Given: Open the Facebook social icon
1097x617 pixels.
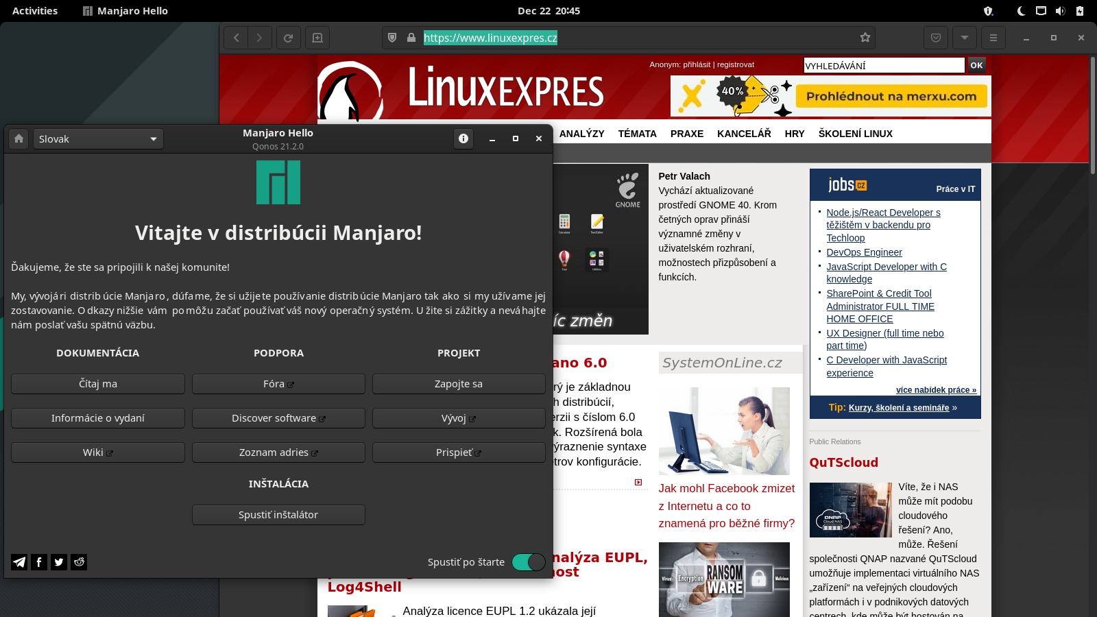Looking at the screenshot, I should click(39, 562).
